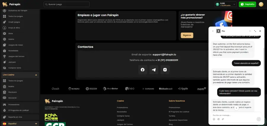
Task: Click the Depósito button
Action: pos(247,4)
